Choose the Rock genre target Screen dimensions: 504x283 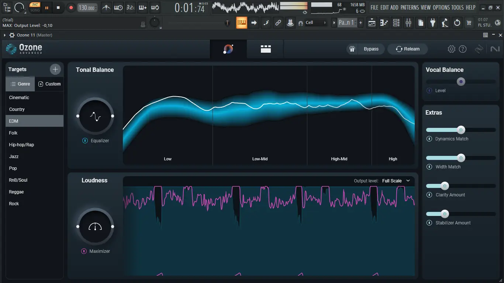[x=34, y=204]
